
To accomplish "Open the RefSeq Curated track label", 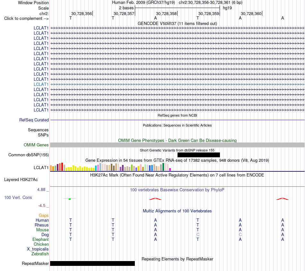I will pos(34,120).
